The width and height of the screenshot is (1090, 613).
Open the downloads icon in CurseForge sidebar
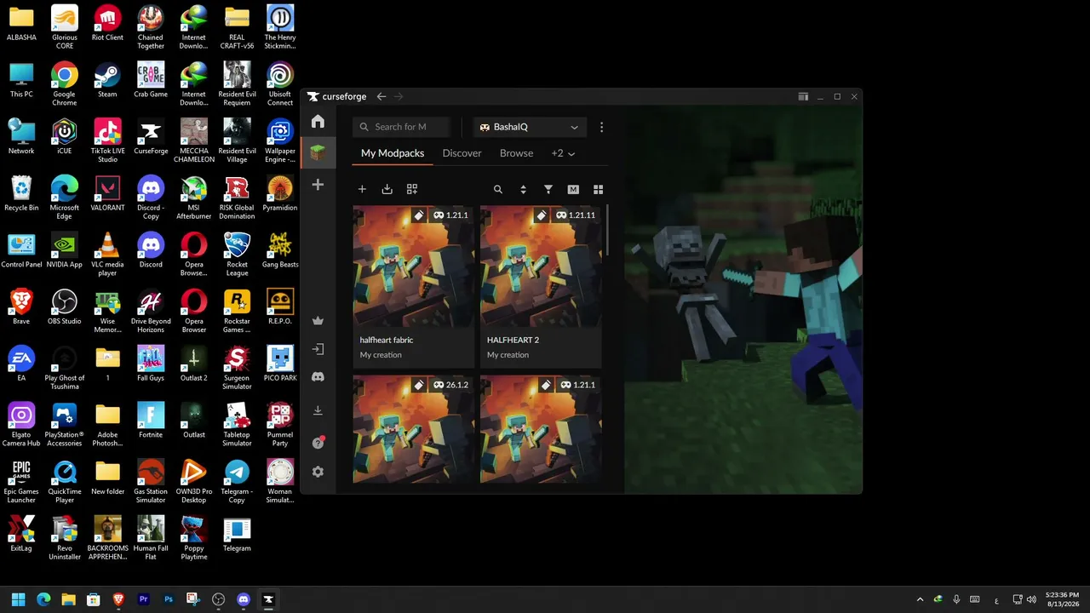(318, 410)
